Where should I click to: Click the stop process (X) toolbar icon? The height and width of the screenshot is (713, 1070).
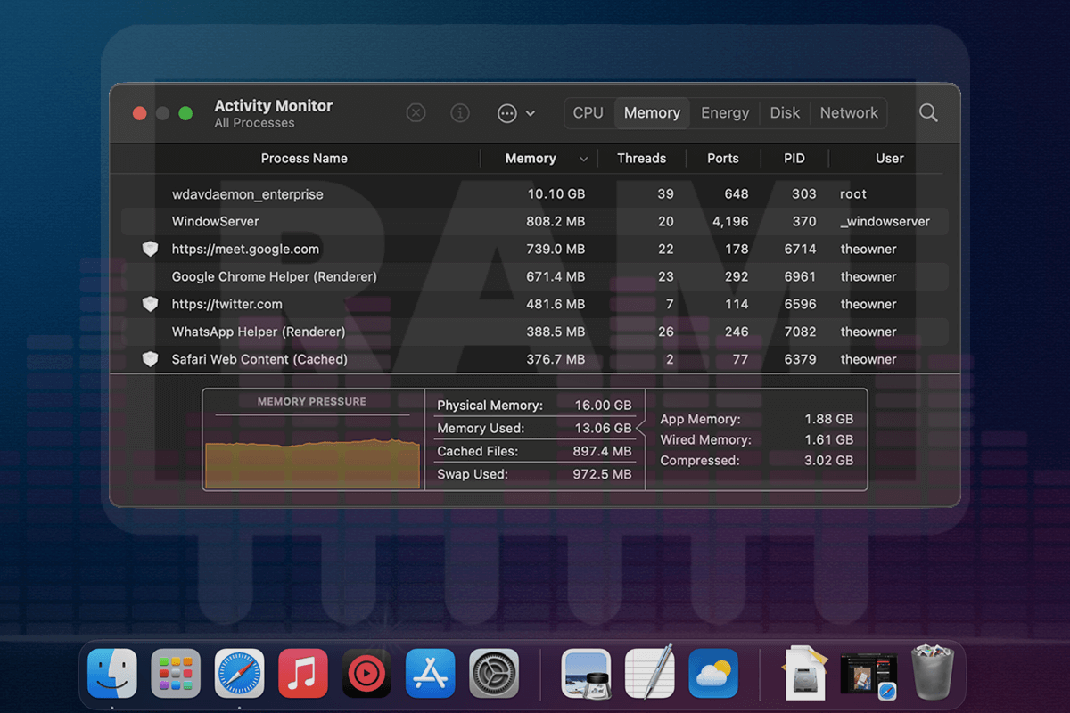pos(416,112)
